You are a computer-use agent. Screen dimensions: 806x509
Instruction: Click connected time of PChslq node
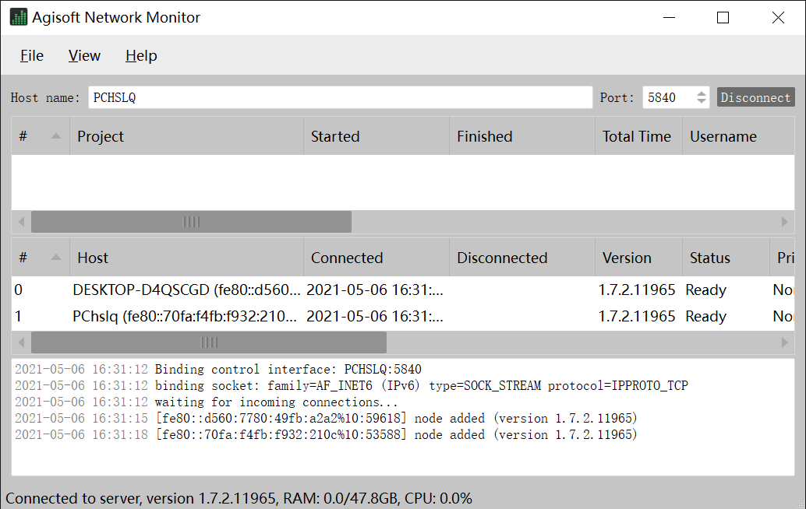click(375, 316)
